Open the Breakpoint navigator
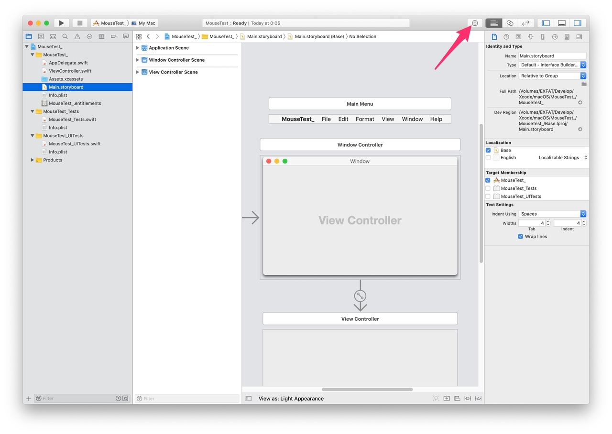The image size is (612, 434). coord(114,36)
